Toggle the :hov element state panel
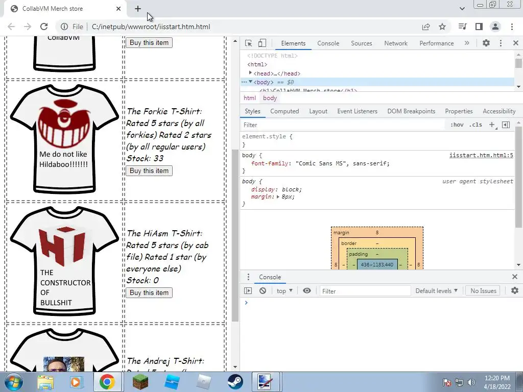The width and height of the screenshot is (523, 392). click(457, 125)
